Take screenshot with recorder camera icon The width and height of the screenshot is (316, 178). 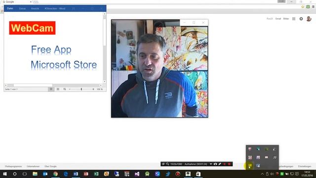[x=215, y=164]
